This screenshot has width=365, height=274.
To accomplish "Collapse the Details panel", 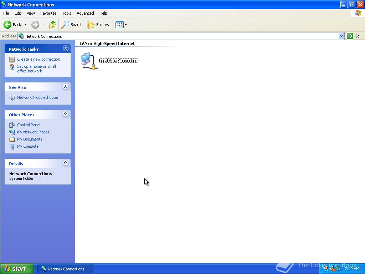I will click(x=66, y=163).
